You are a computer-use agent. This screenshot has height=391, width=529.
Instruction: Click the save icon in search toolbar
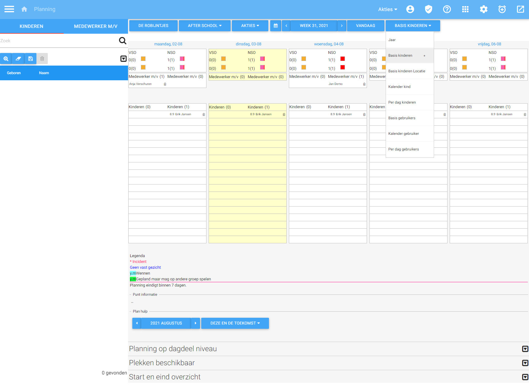(30, 59)
